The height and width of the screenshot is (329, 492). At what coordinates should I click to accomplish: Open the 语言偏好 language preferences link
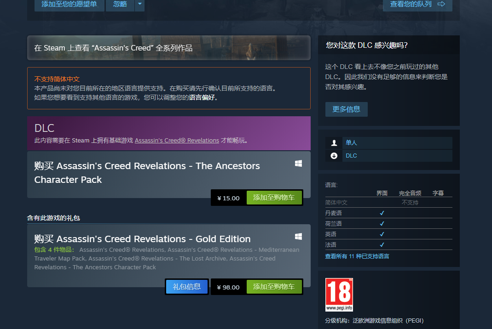(202, 97)
